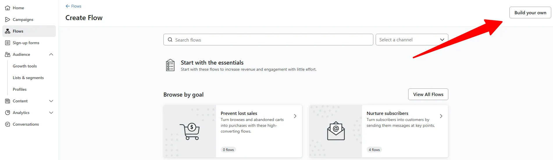Click the Conversations chat bubble icon
The image size is (553, 160).
8,124
